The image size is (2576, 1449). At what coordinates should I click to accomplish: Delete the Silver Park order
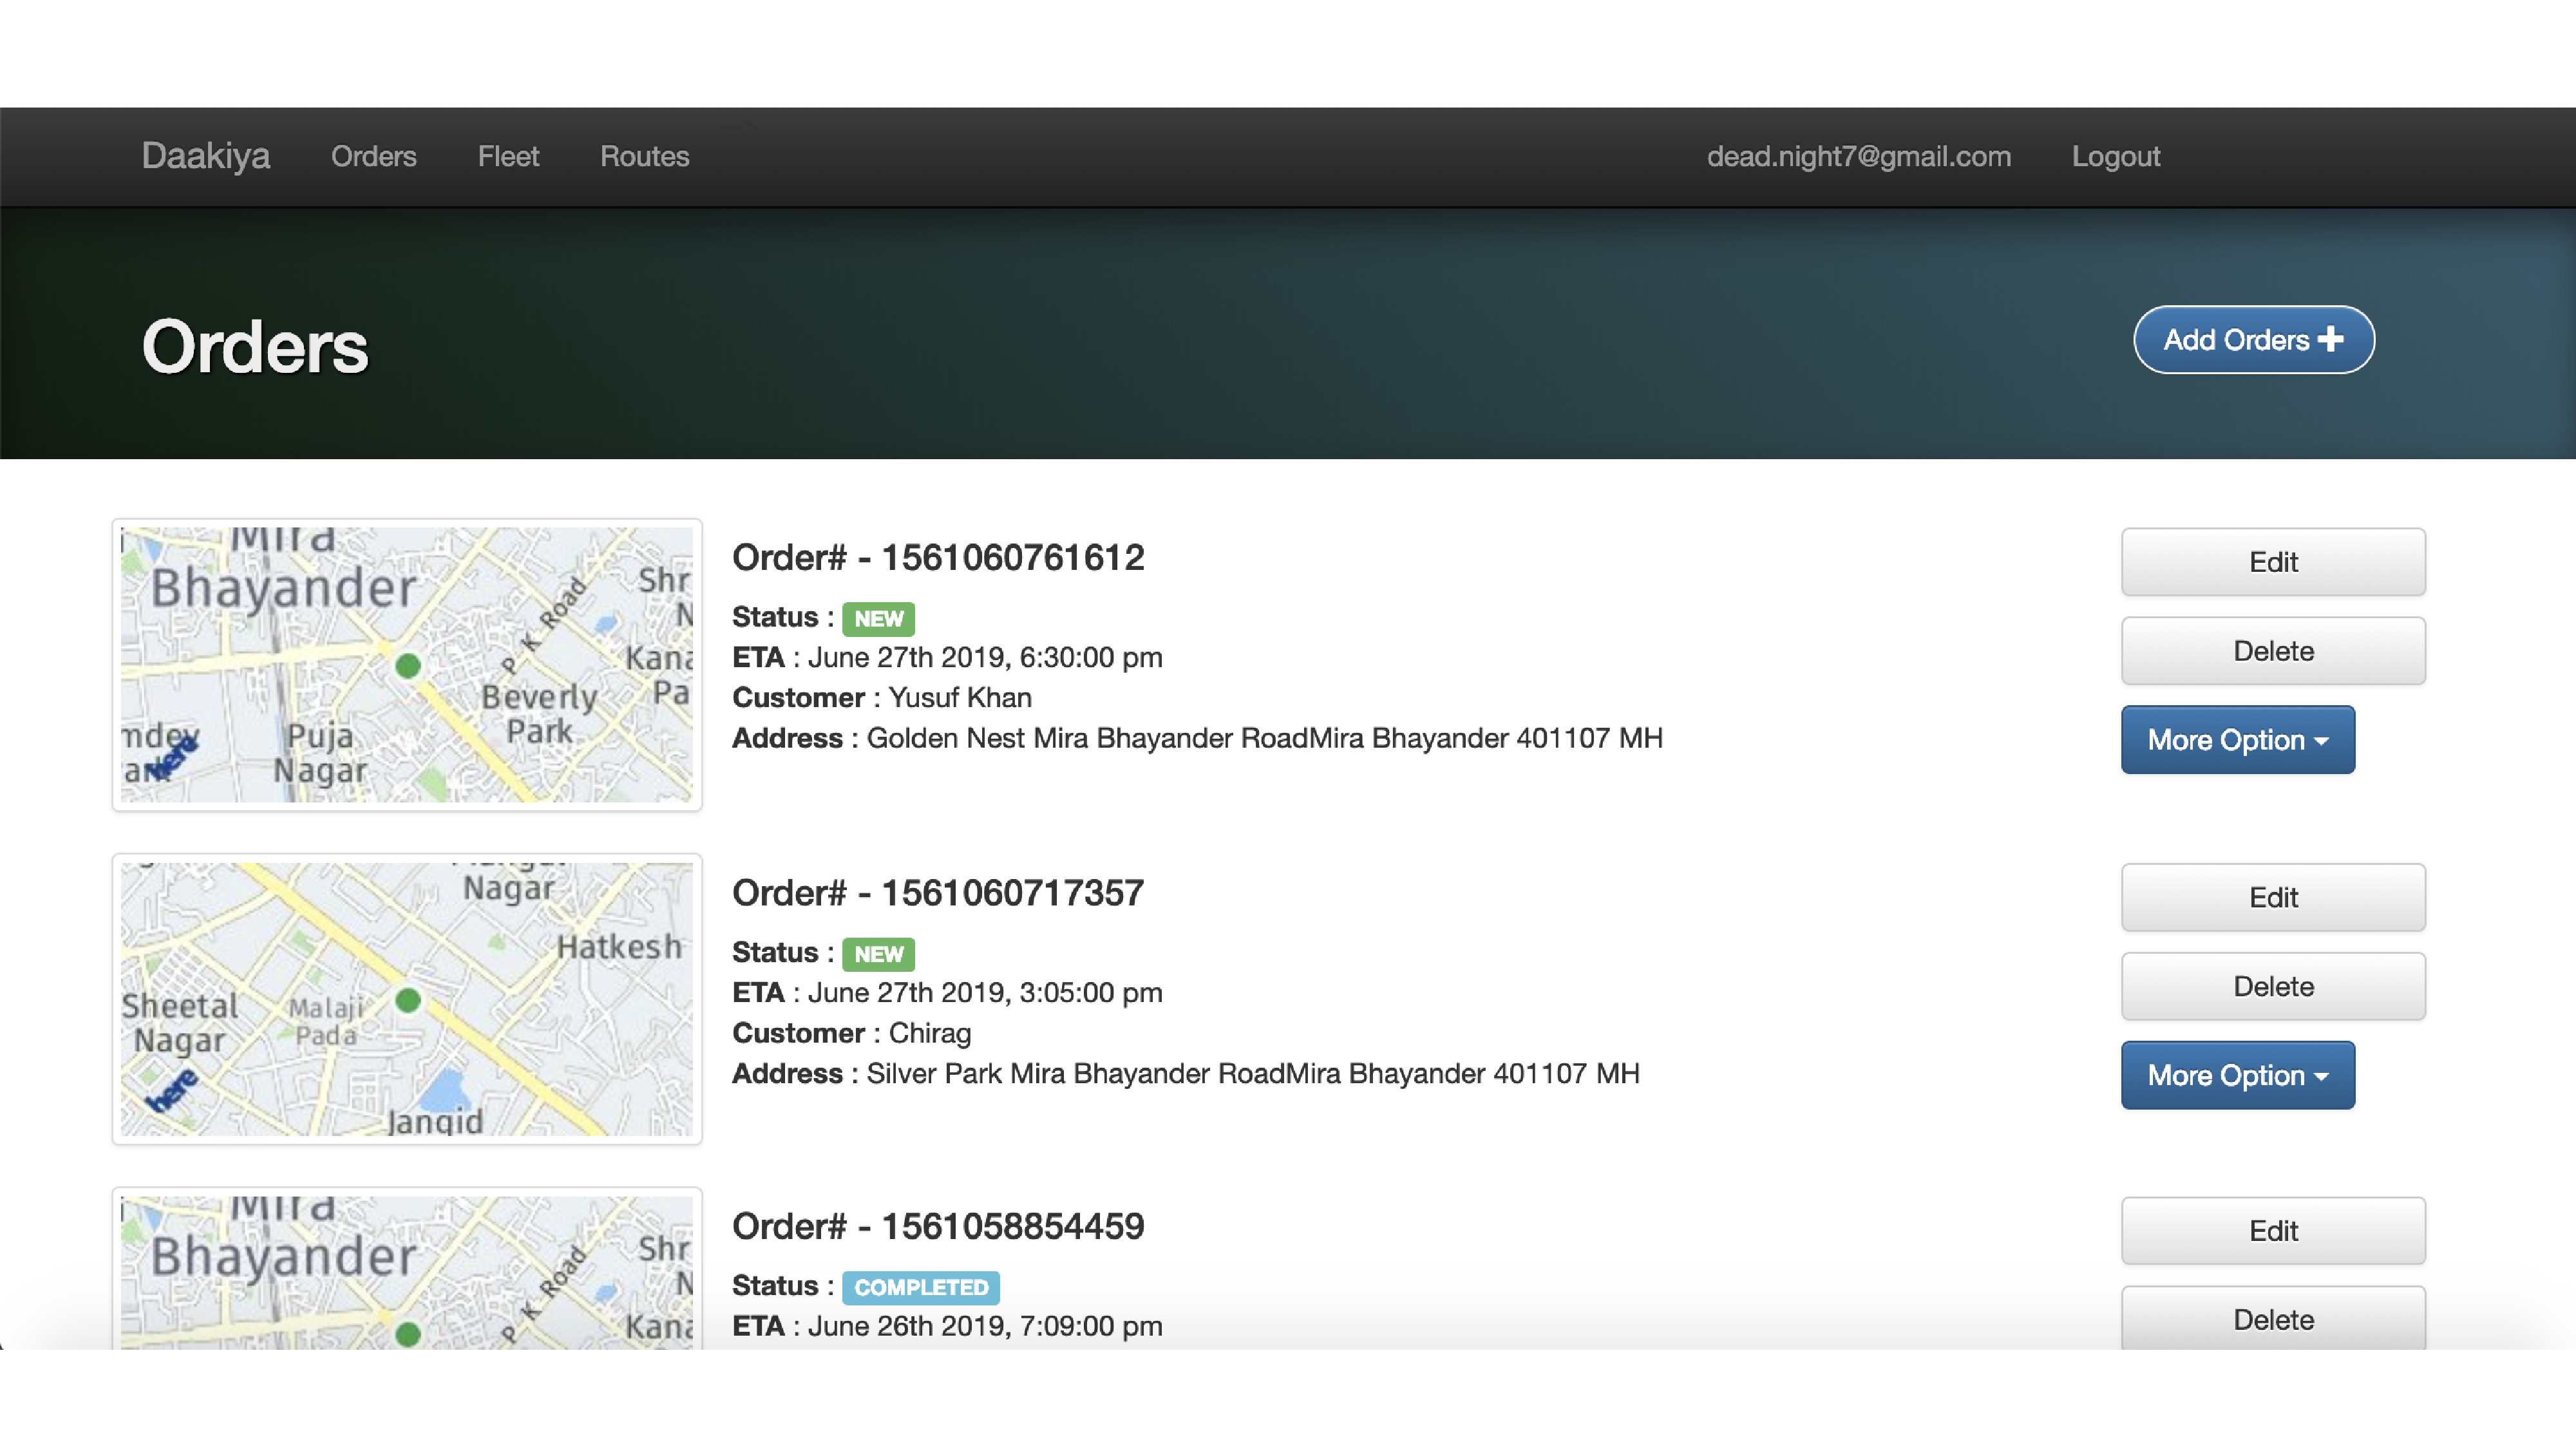(2272, 986)
